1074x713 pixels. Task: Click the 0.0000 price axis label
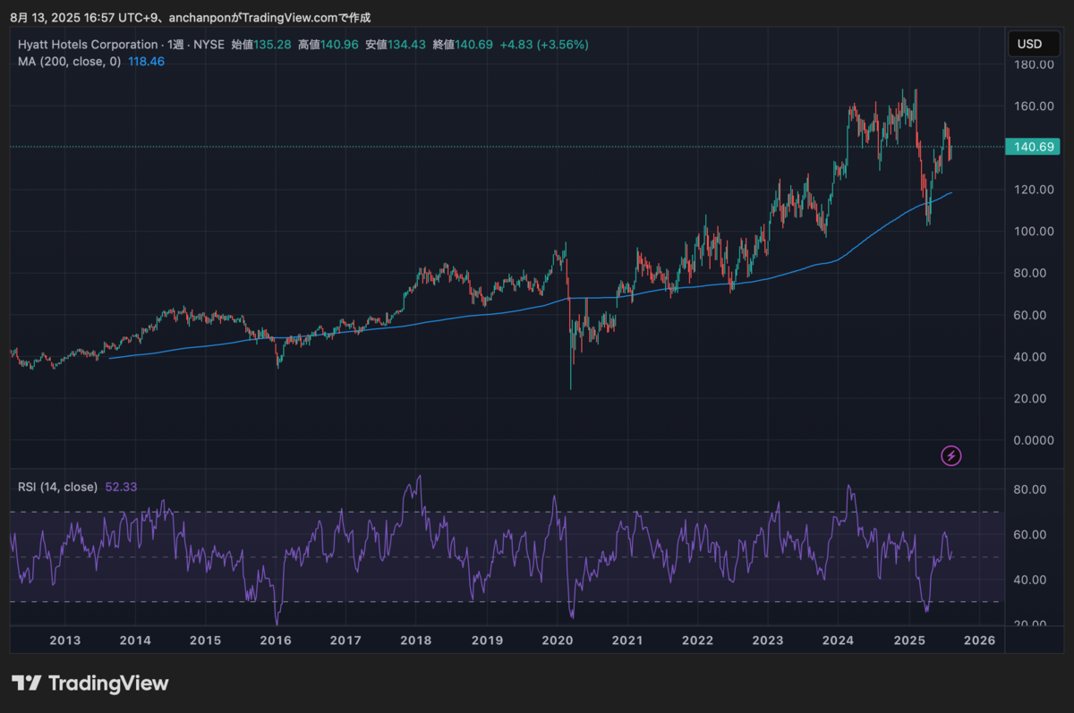1032,440
